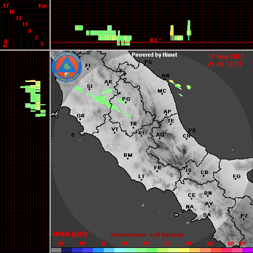Click the RM city label on the map
This screenshot has height=253, width=253.
pyautogui.click(x=128, y=155)
